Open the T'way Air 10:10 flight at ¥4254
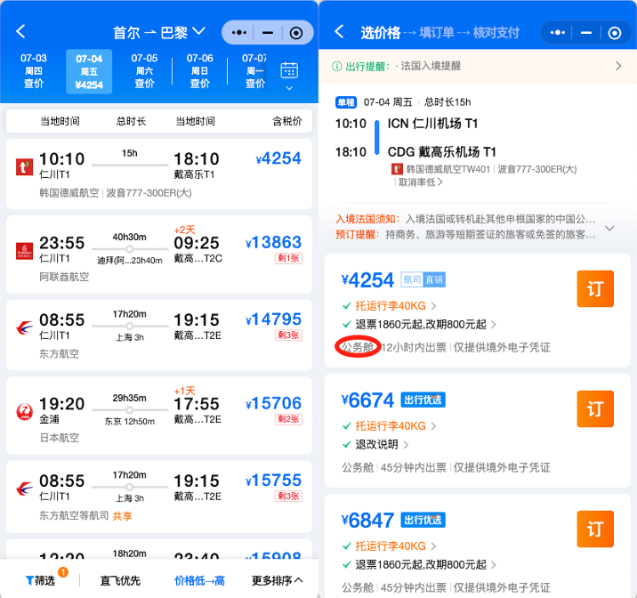 159,174
